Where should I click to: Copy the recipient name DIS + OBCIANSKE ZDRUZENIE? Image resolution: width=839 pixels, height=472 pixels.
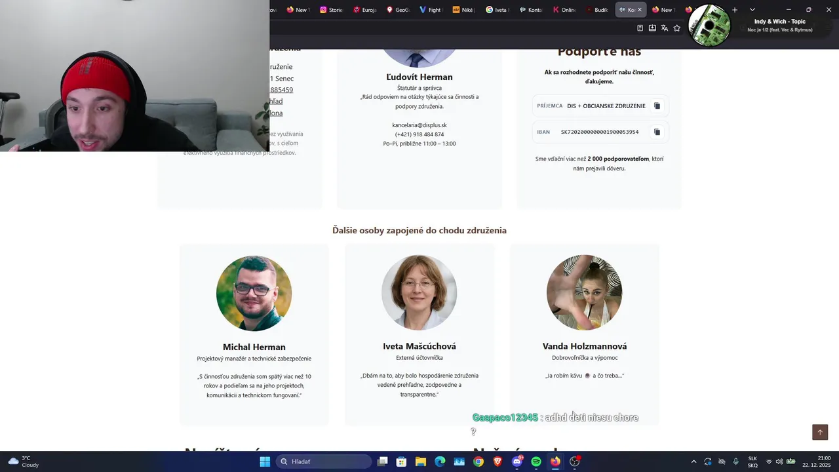click(x=657, y=106)
